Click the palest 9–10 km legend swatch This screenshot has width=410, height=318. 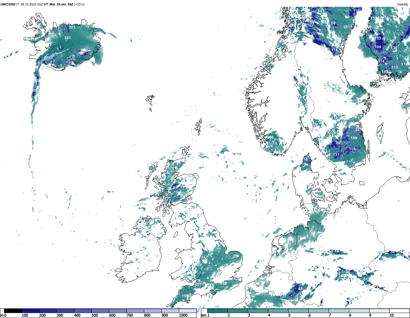point(380,311)
